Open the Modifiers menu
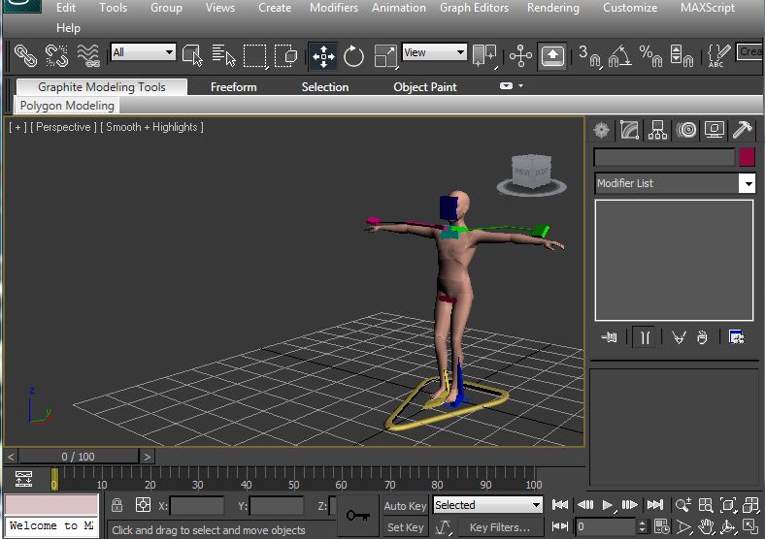The width and height of the screenshot is (765, 539). (333, 8)
